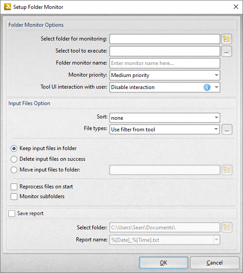Image resolution: width=243 pixels, height=273 pixels.
Task: Focus the Select folder for monitoring field
Action: click(165, 39)
